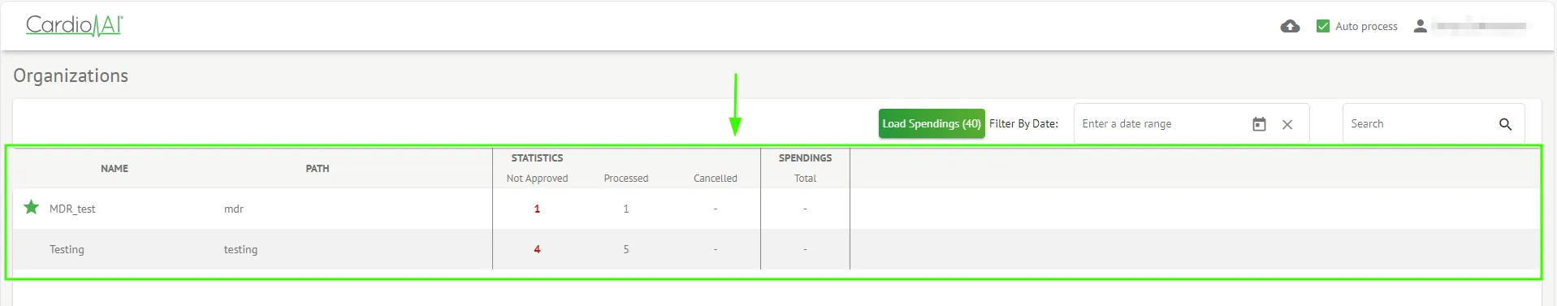Open the user account icon

(x=1420, y=26)
